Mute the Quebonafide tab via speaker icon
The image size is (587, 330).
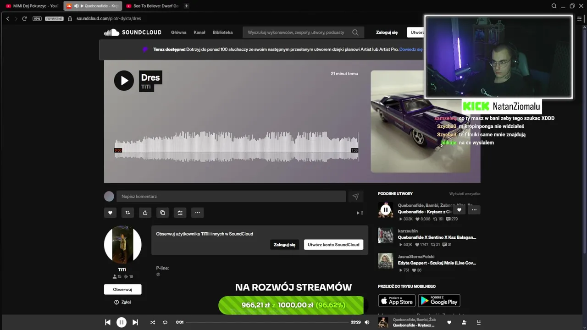point(76,6)
